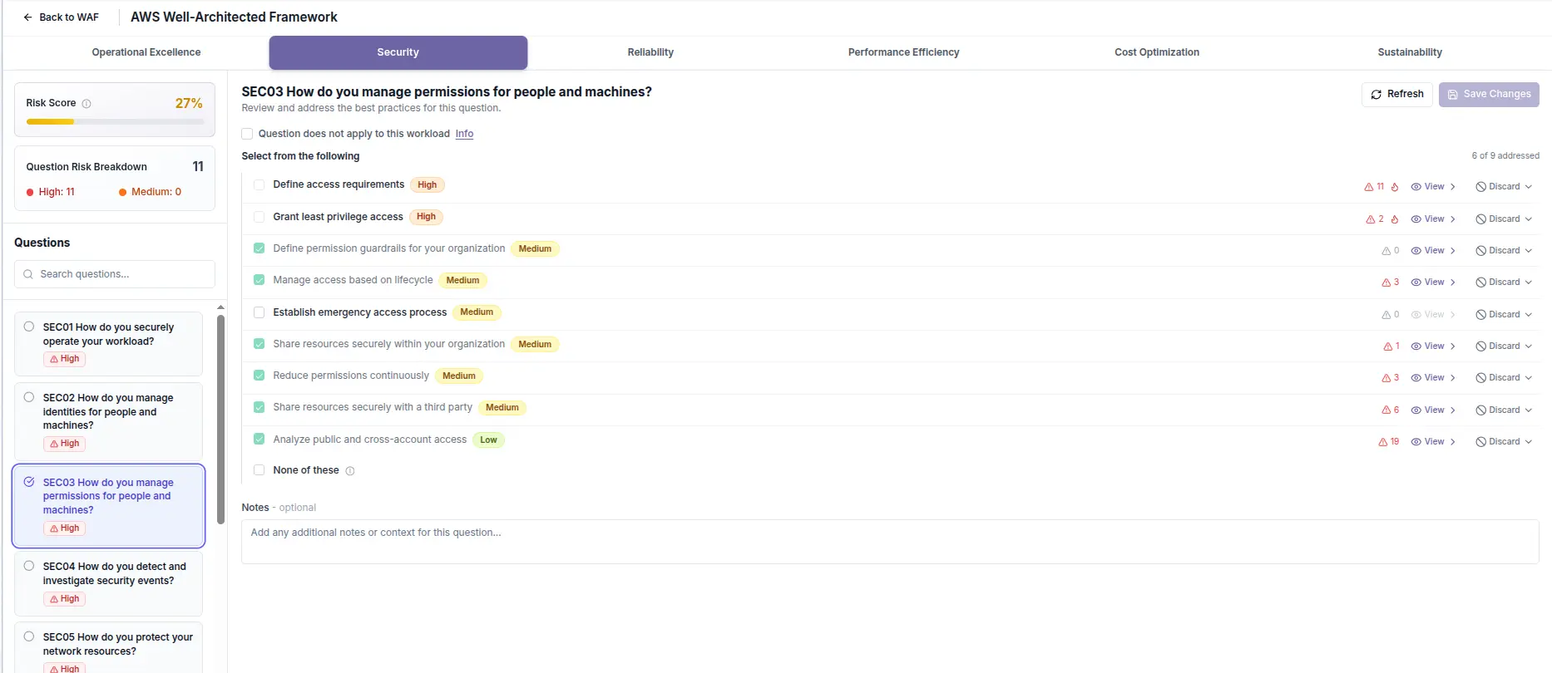Go to Performance Efficiency tab
The height and width of the screenshot is (673, 1552).
tap(903, 52)
